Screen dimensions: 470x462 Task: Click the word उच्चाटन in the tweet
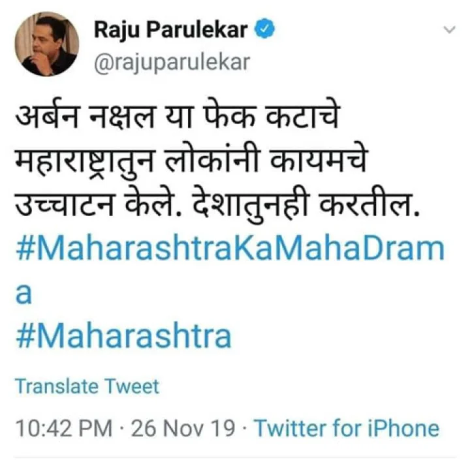(x=65, y=205)
